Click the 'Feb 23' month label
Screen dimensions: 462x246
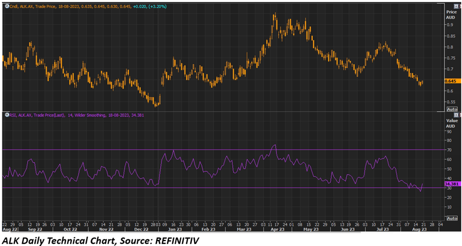pyautogui.click(x=209, y=229)
